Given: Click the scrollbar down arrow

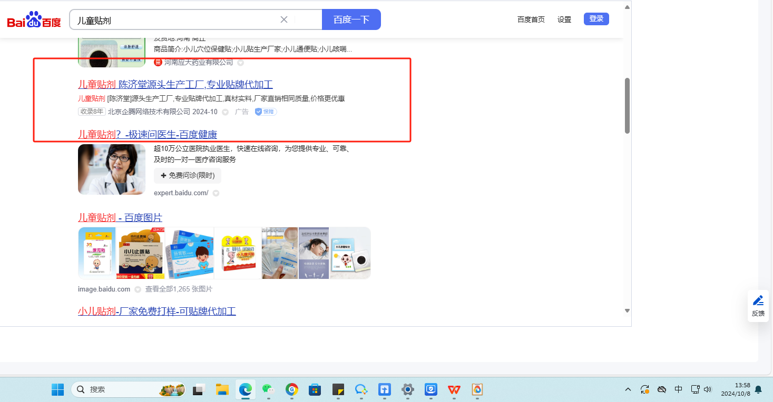Looking at the screenshot, I should click(x=627, y=311).
